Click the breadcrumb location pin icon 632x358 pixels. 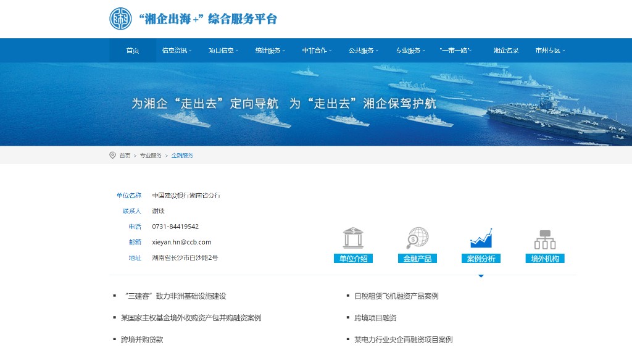pyautogui.click(x=112, y=156)
